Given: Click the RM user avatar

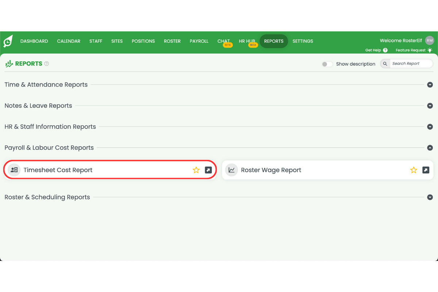Looking at the screenshot, I should [429, 40].
